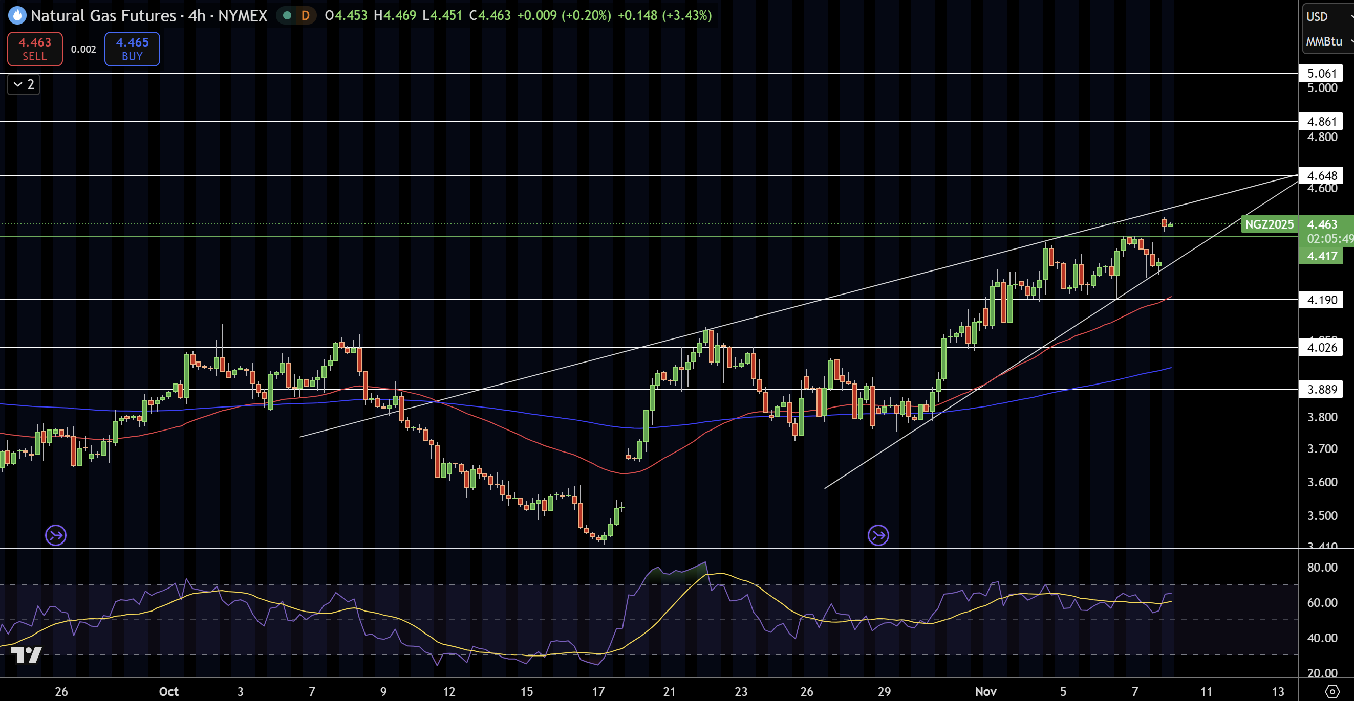Click the Natural Gas Futures symbol title
Screen dimensions: 1354x701
(x=103, y=15)
